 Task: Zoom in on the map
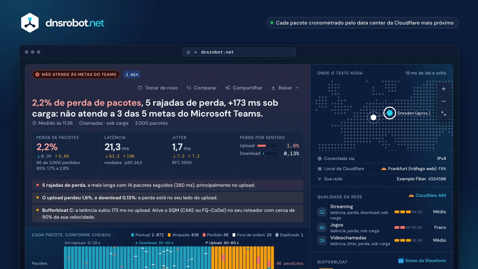pyautogui.click(x=444, y=89)
